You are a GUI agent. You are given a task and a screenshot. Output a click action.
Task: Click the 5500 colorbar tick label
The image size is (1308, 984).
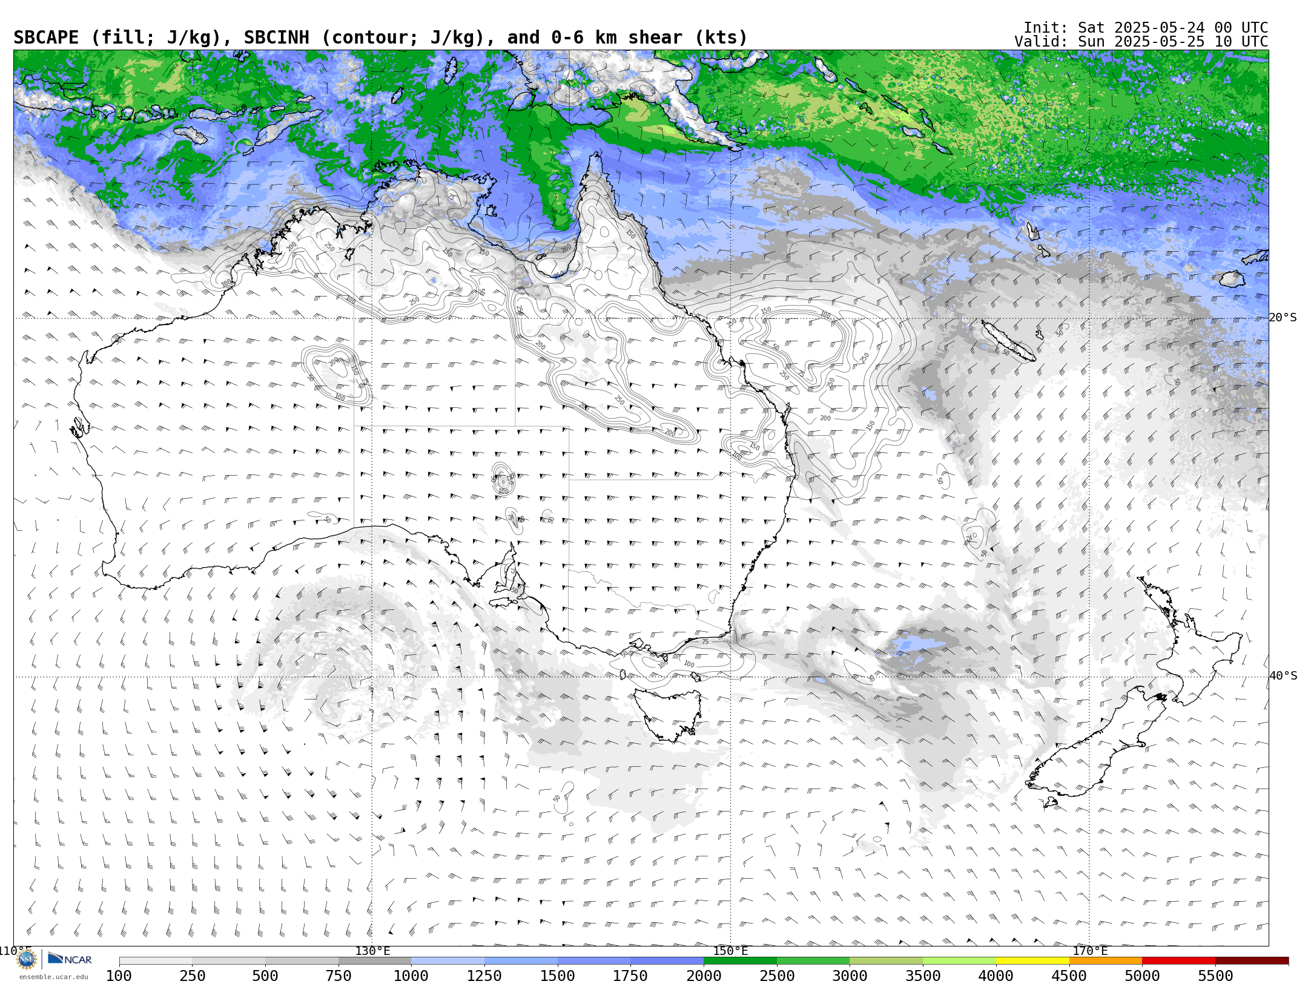click(1215, 976)
